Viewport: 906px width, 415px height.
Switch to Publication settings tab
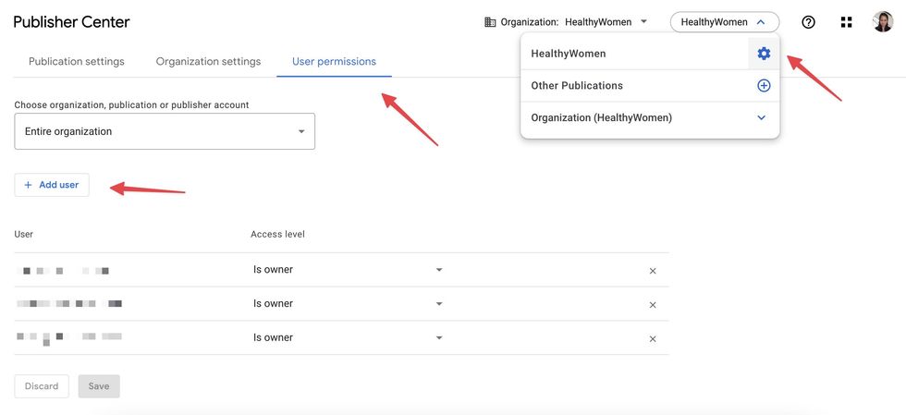coord(76,61)
